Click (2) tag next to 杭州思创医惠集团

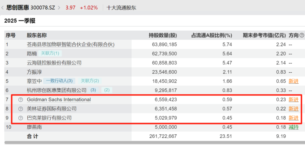coord(107,90)
